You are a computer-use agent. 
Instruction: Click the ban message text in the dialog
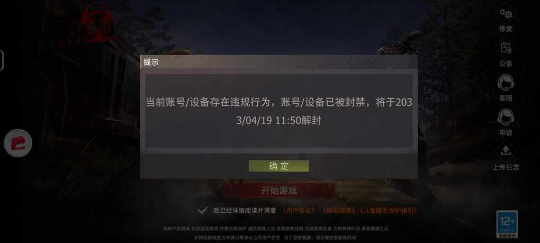pos(278,112)
